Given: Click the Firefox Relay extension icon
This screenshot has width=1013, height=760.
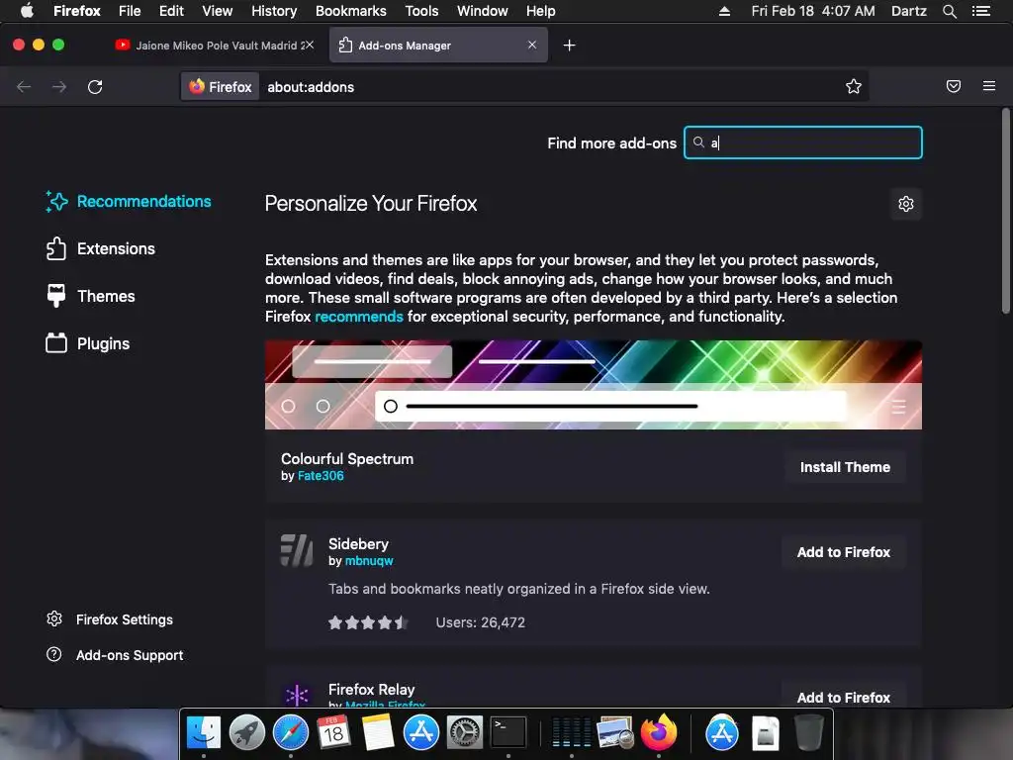Looking at the screenshot, I should [x=297, y=695].
